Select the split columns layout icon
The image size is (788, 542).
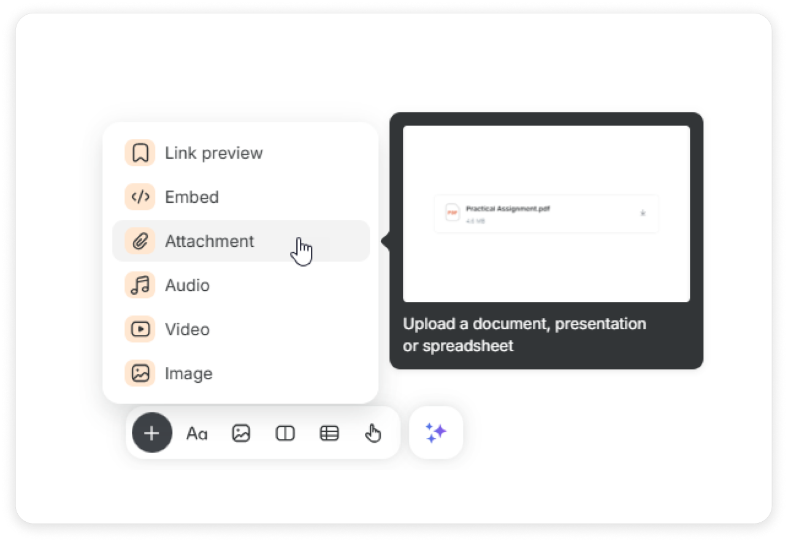point(285,434)
